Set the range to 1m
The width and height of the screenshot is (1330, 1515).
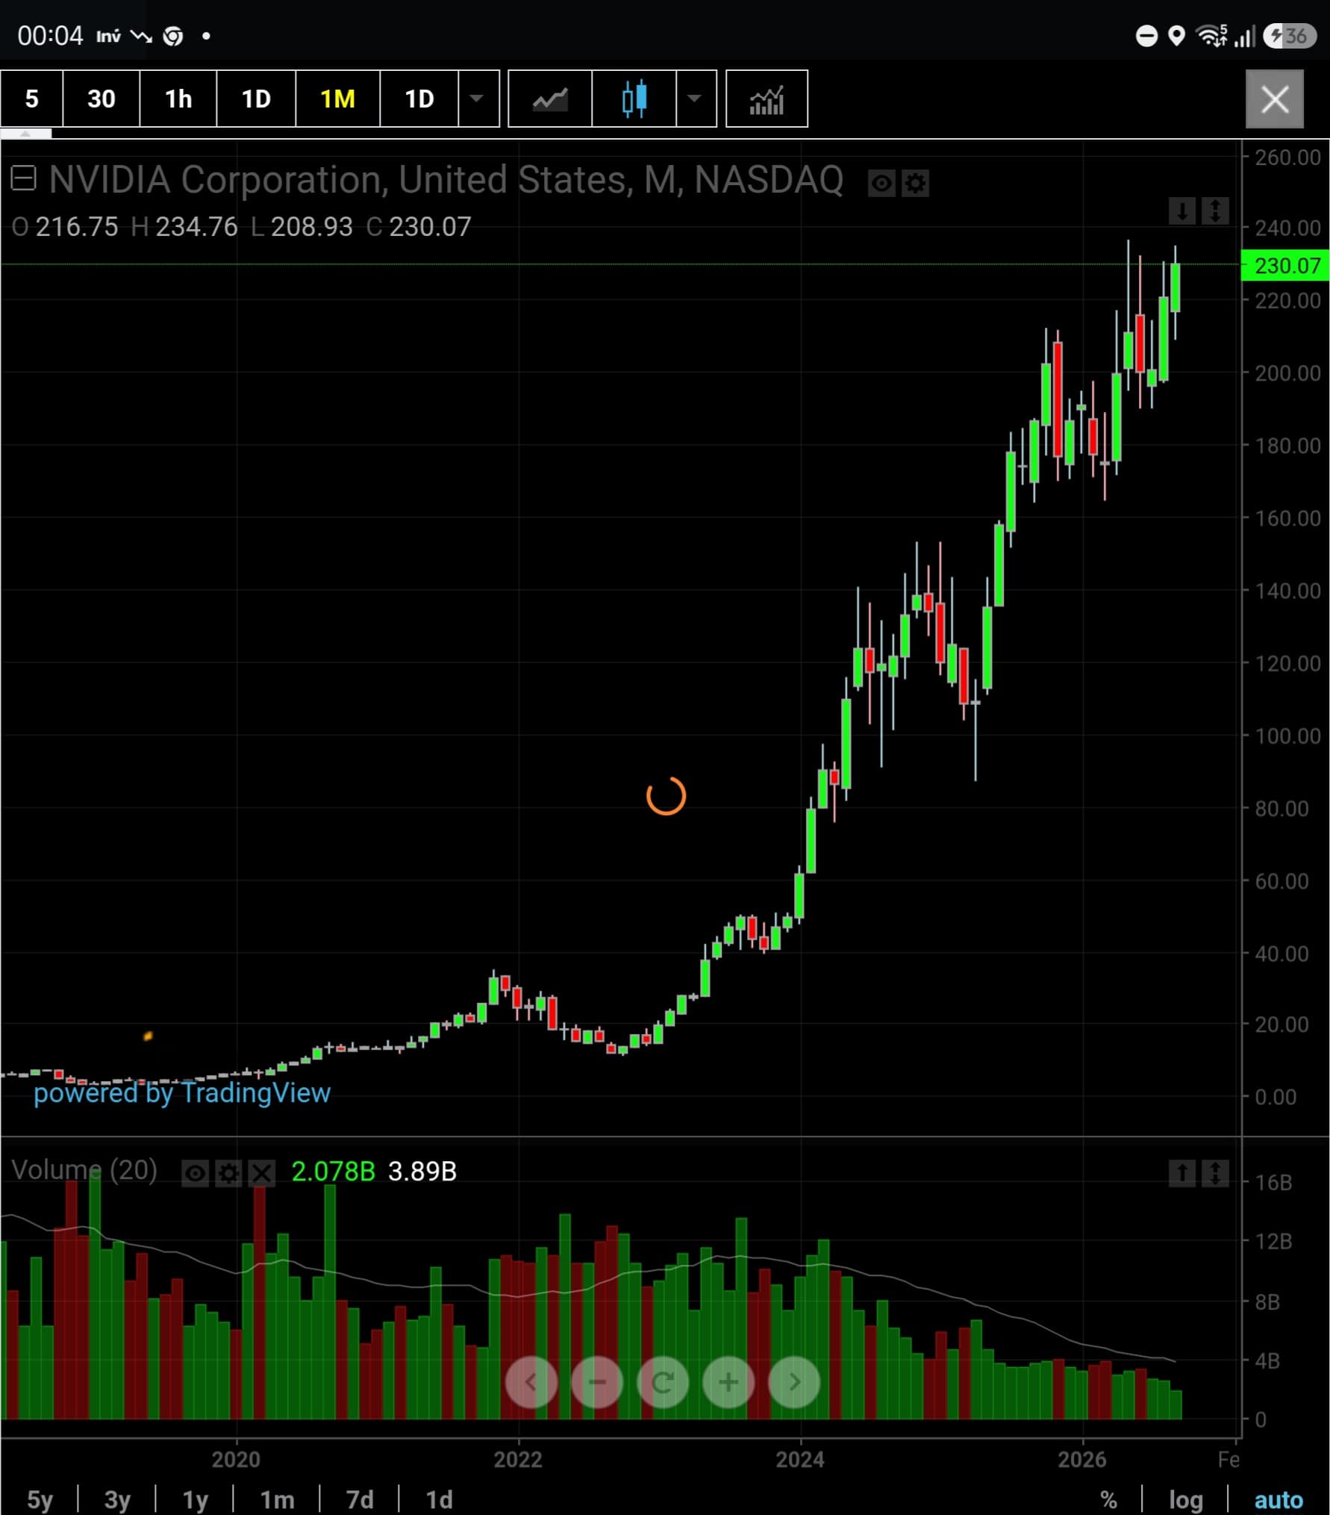277,1499
